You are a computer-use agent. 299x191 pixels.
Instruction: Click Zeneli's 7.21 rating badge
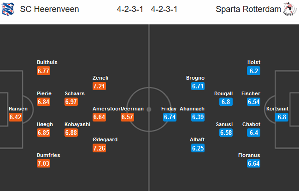pyautogui.click(x=100, y=86)
